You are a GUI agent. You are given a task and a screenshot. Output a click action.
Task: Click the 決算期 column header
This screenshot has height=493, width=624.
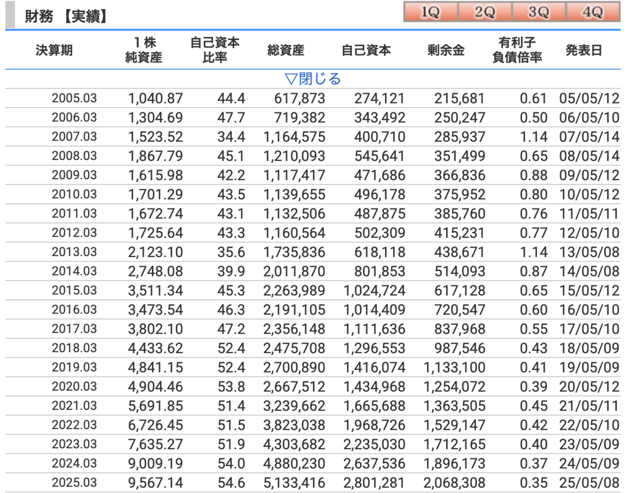(x=55, y=50)
